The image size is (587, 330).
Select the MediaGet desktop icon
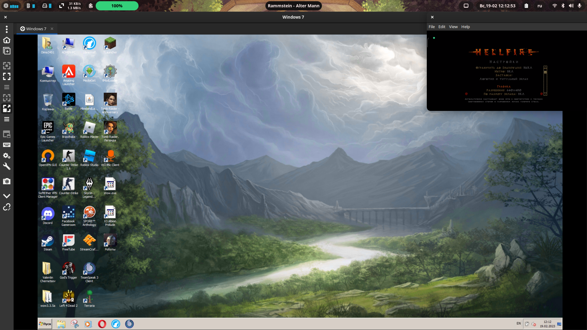[89, 73]
